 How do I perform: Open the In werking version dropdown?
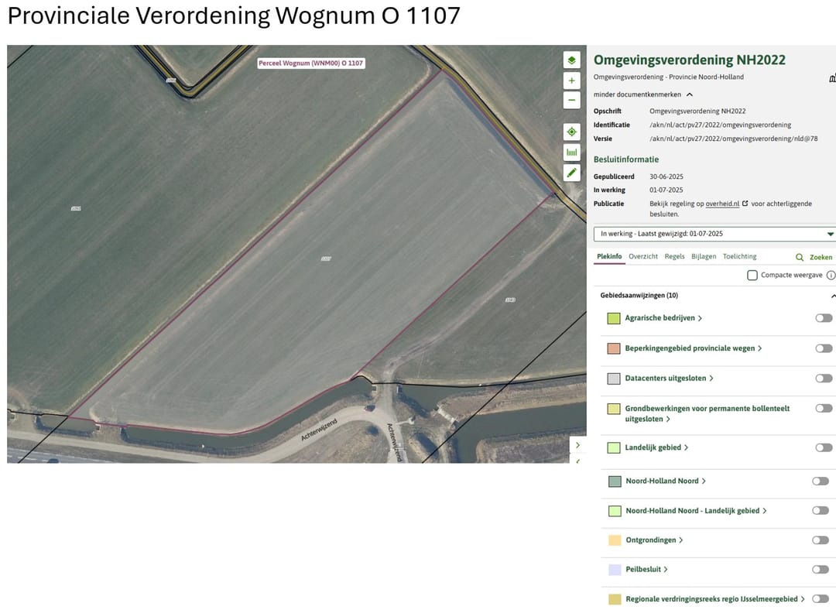[714, 234]
